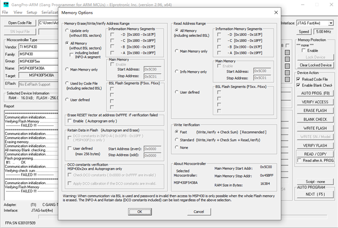Open the View menu
338x228 pixels.
(x=18, y=12)
